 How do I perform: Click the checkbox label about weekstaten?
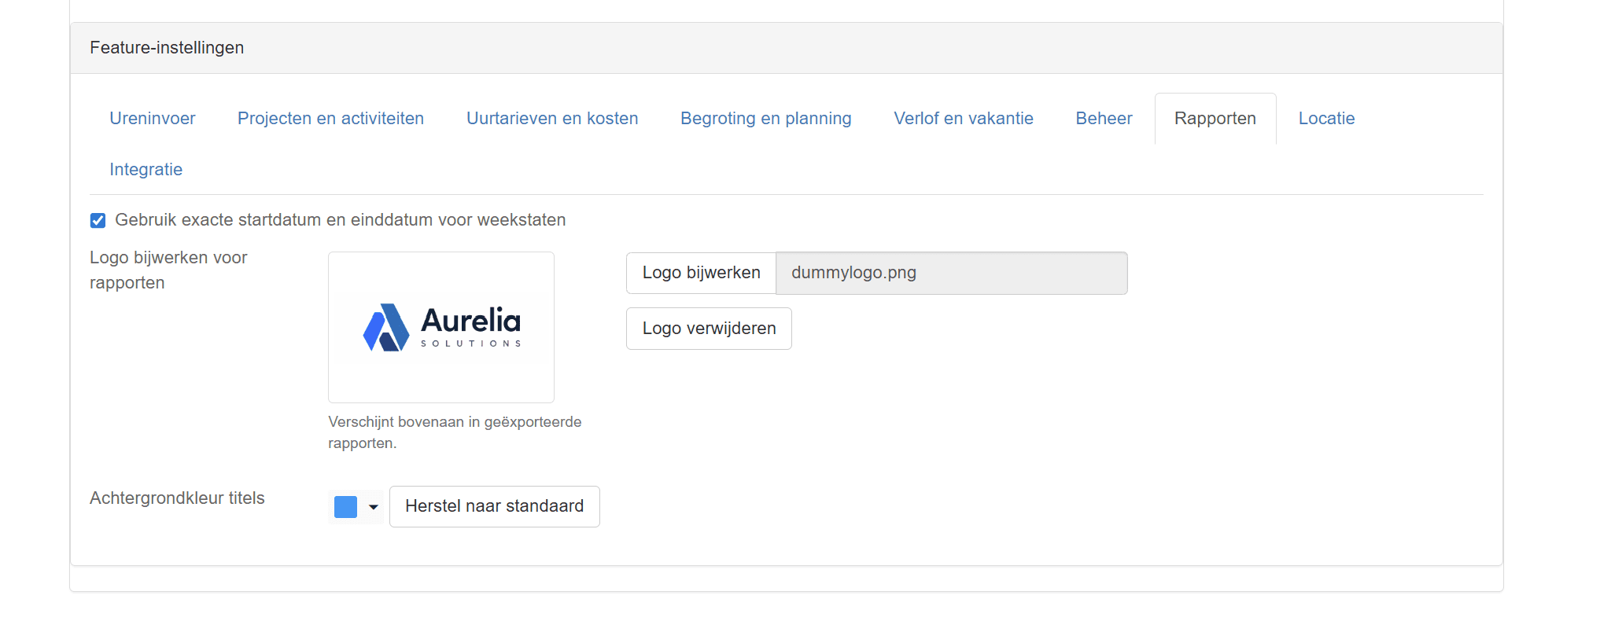pos(340,220)
